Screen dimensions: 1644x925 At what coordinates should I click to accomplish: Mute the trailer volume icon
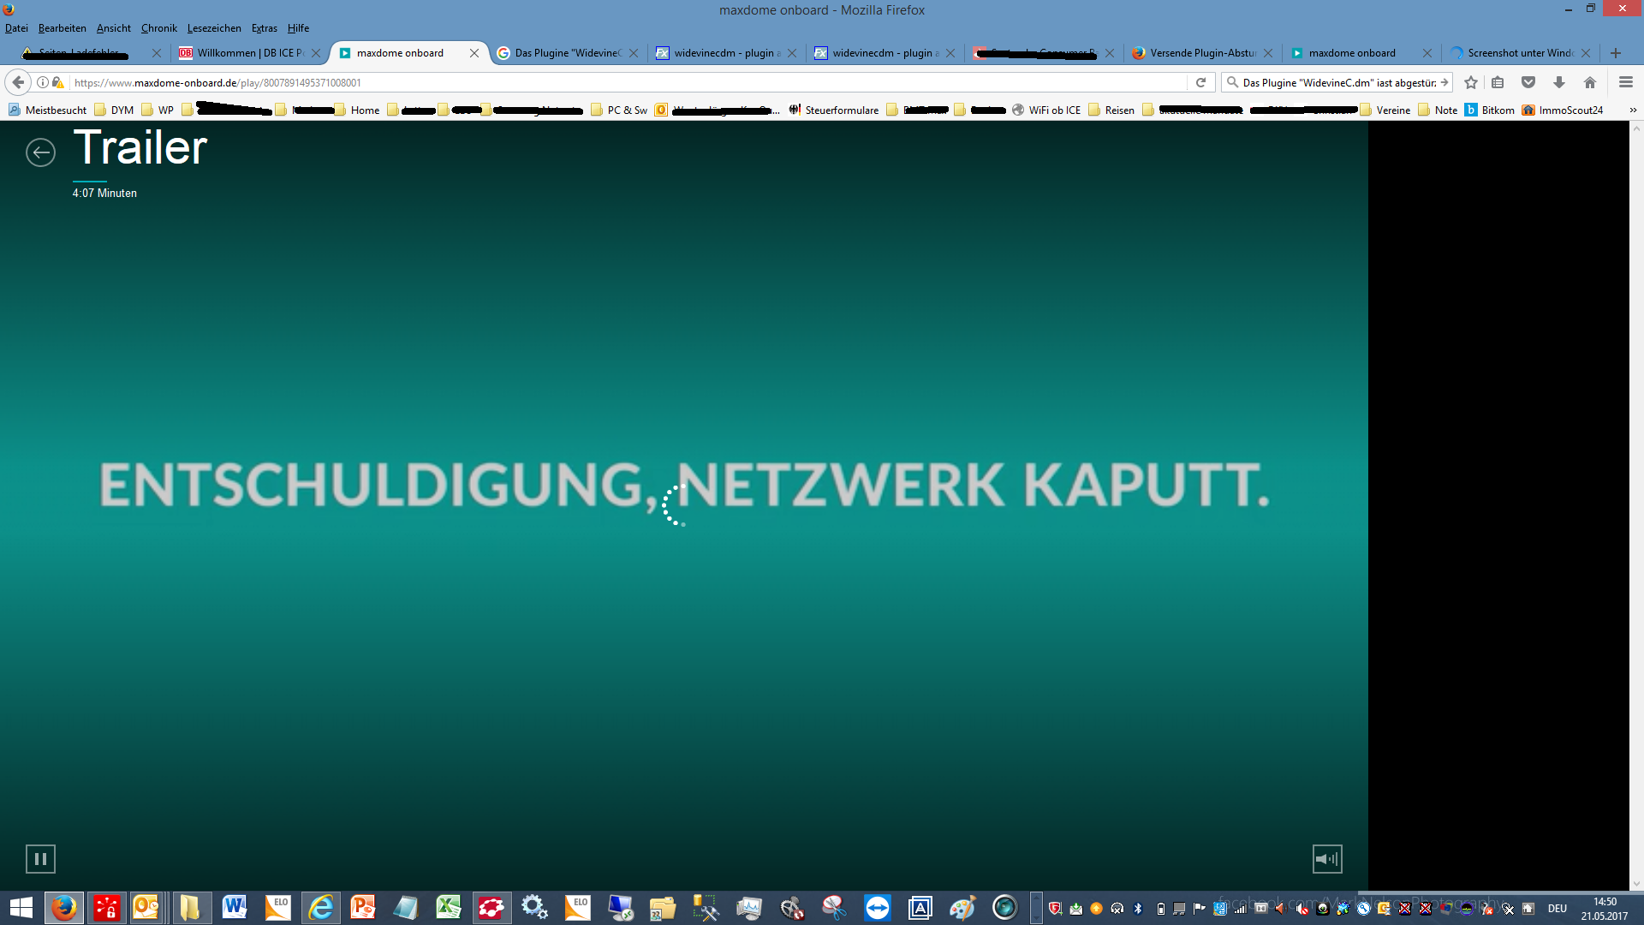[1327, 858]
